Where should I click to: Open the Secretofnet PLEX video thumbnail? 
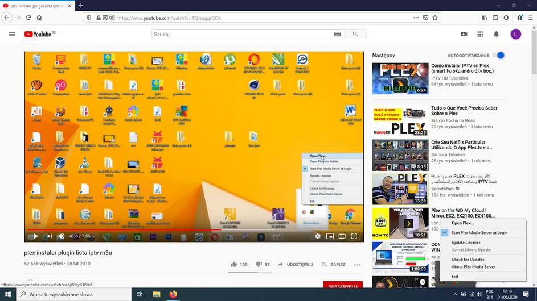(x=400, y=189)
